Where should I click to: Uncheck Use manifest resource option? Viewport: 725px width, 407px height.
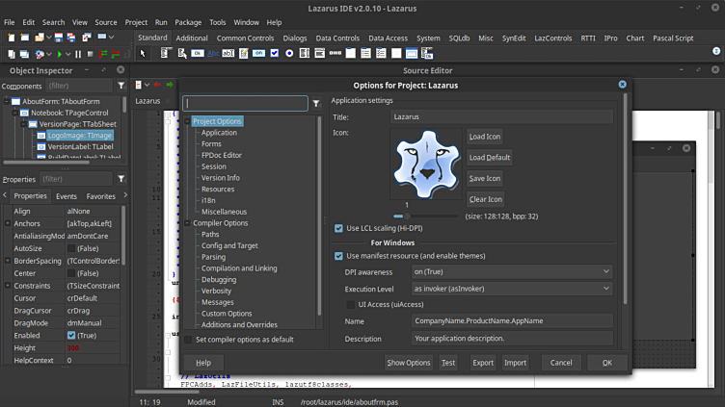(338, 256)
